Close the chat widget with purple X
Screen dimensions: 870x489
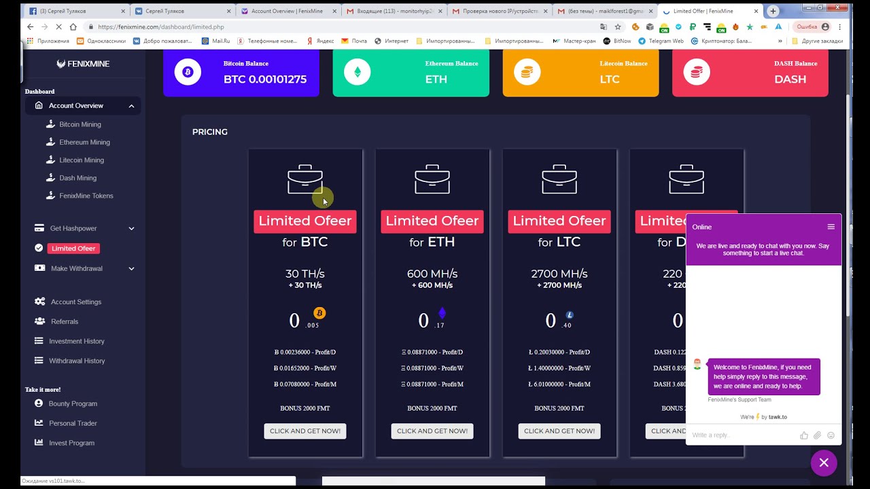coord(824,463)
